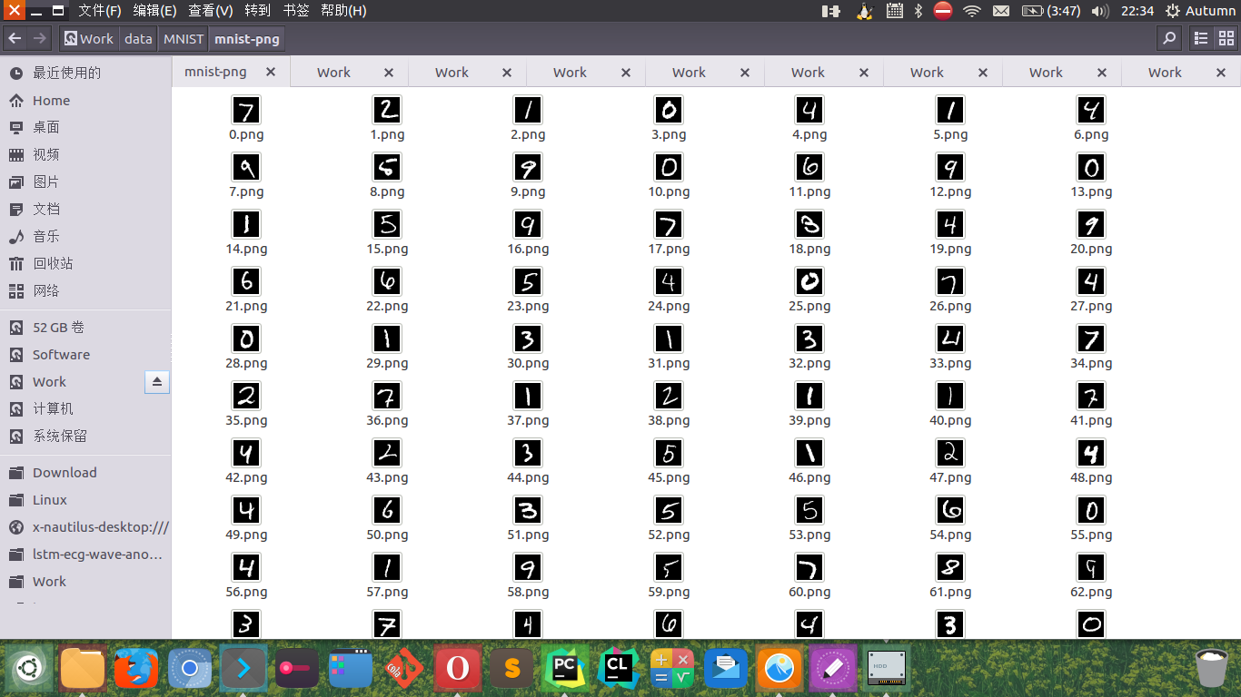Screen dimensions: 1241x697
Task: Click the 18.png file name label
Action: pyautogui.click(x=809, y=249)
